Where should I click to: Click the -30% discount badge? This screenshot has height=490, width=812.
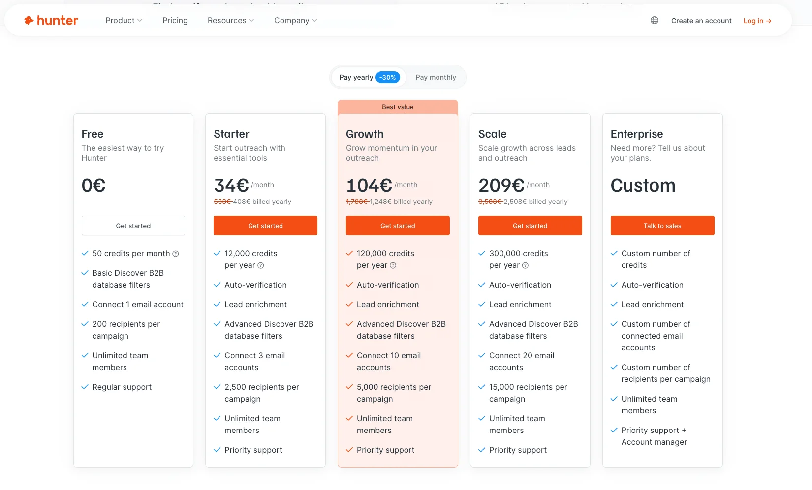(x=388, y=77)
